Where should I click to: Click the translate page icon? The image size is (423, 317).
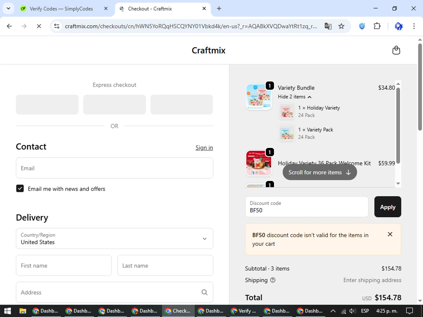click(x=328, y=26)
